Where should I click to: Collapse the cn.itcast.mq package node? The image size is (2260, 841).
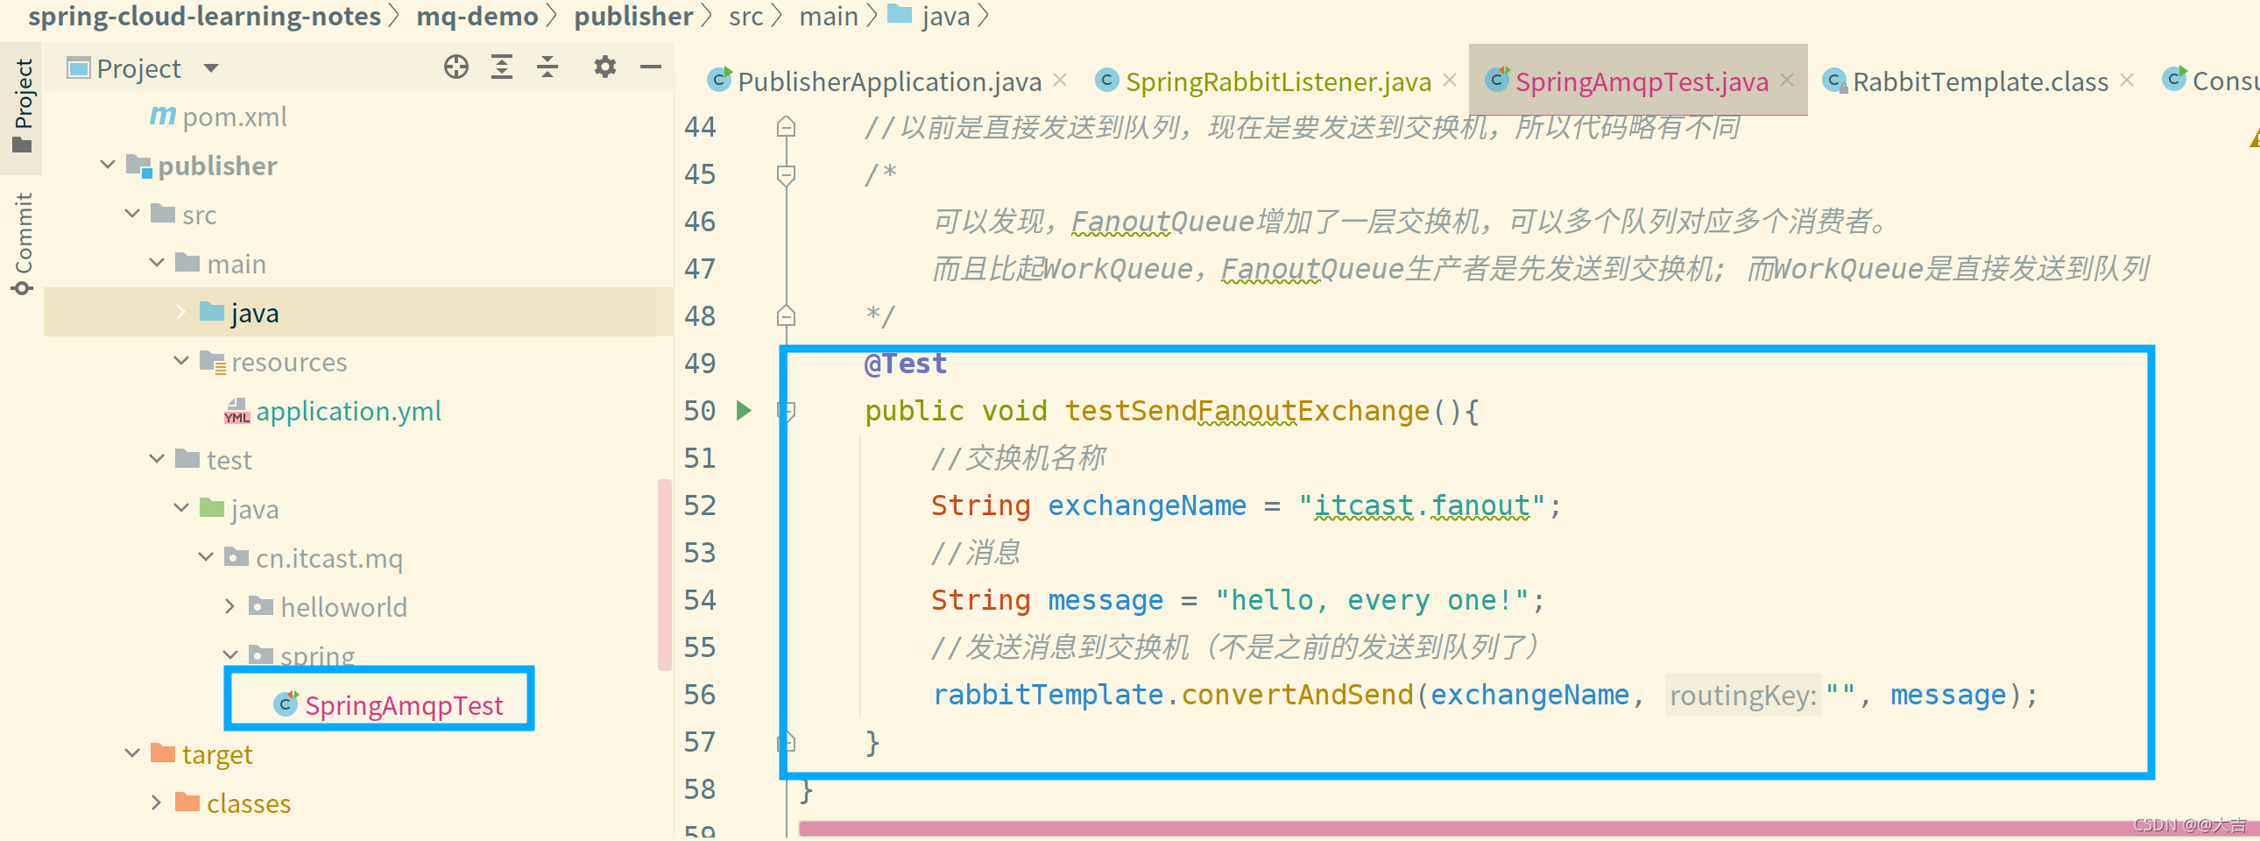point(206,557)
